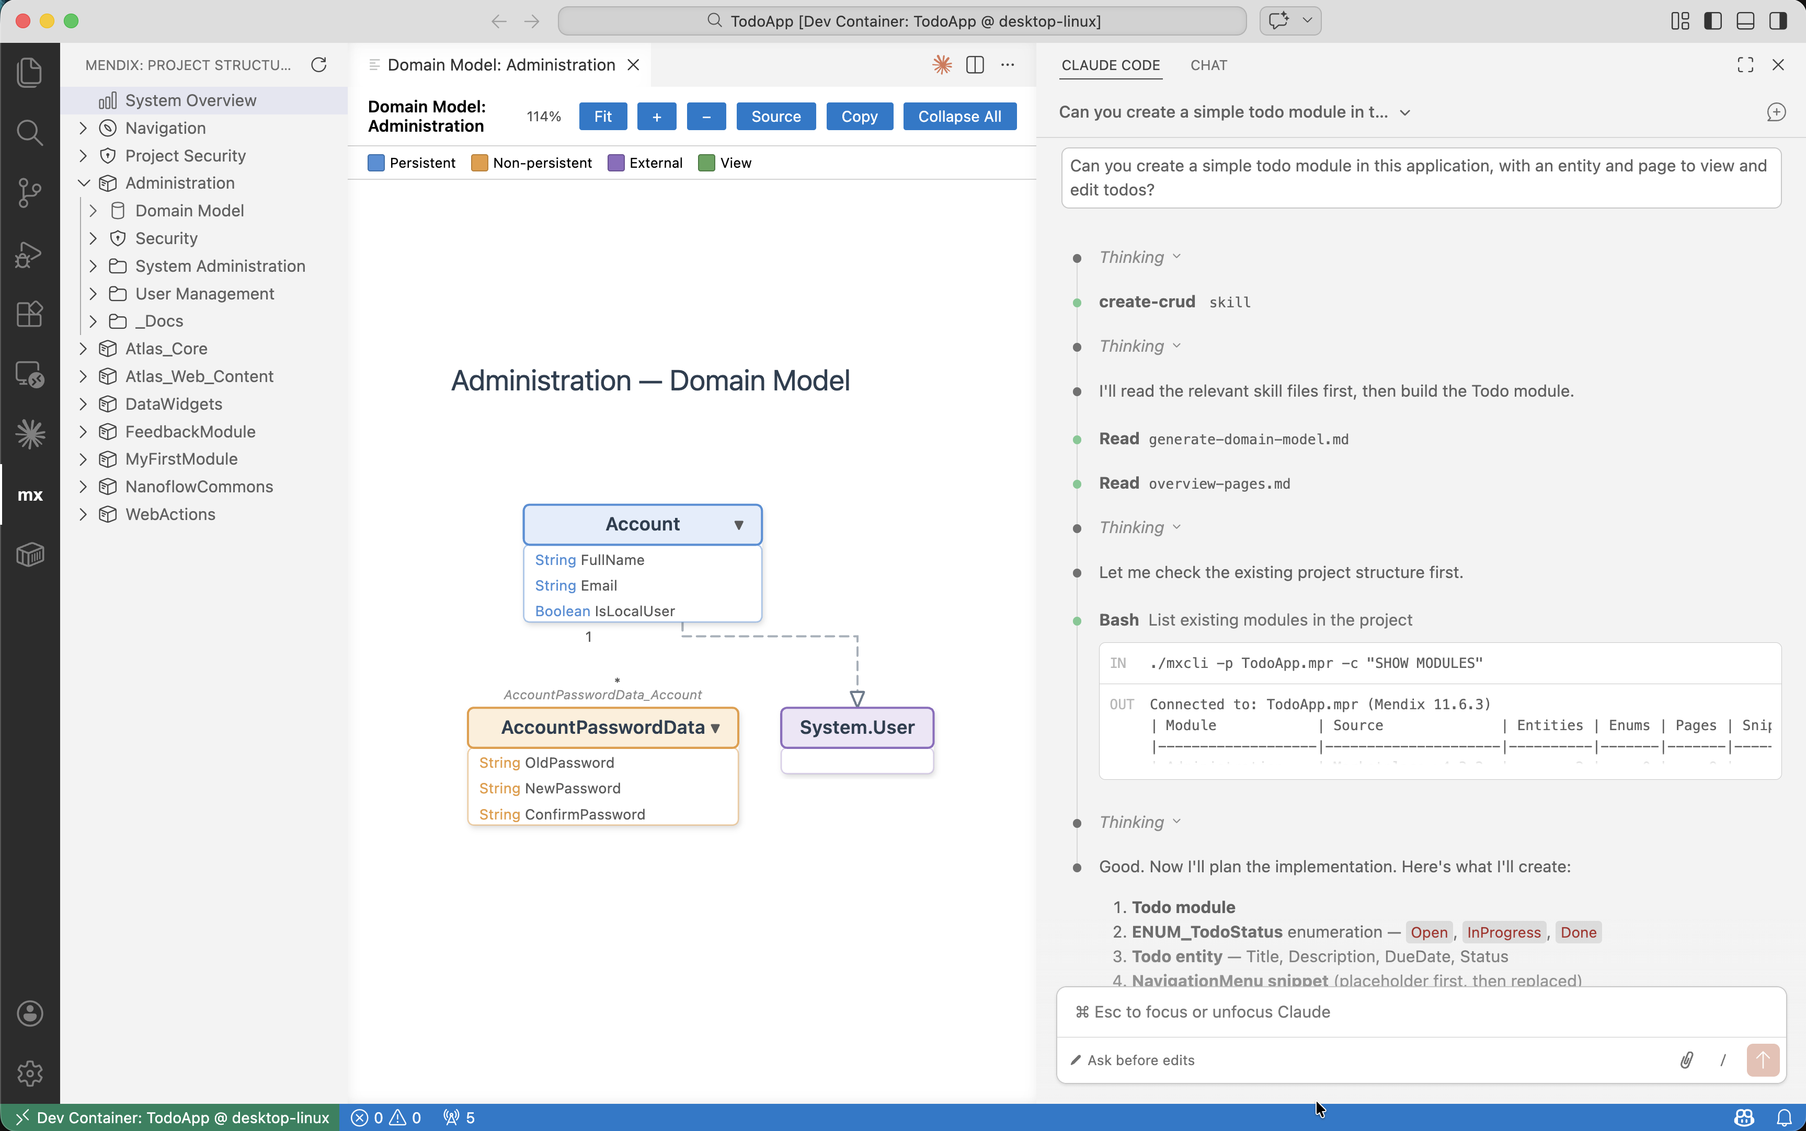Collapse the Administration module

coord(83,183)
